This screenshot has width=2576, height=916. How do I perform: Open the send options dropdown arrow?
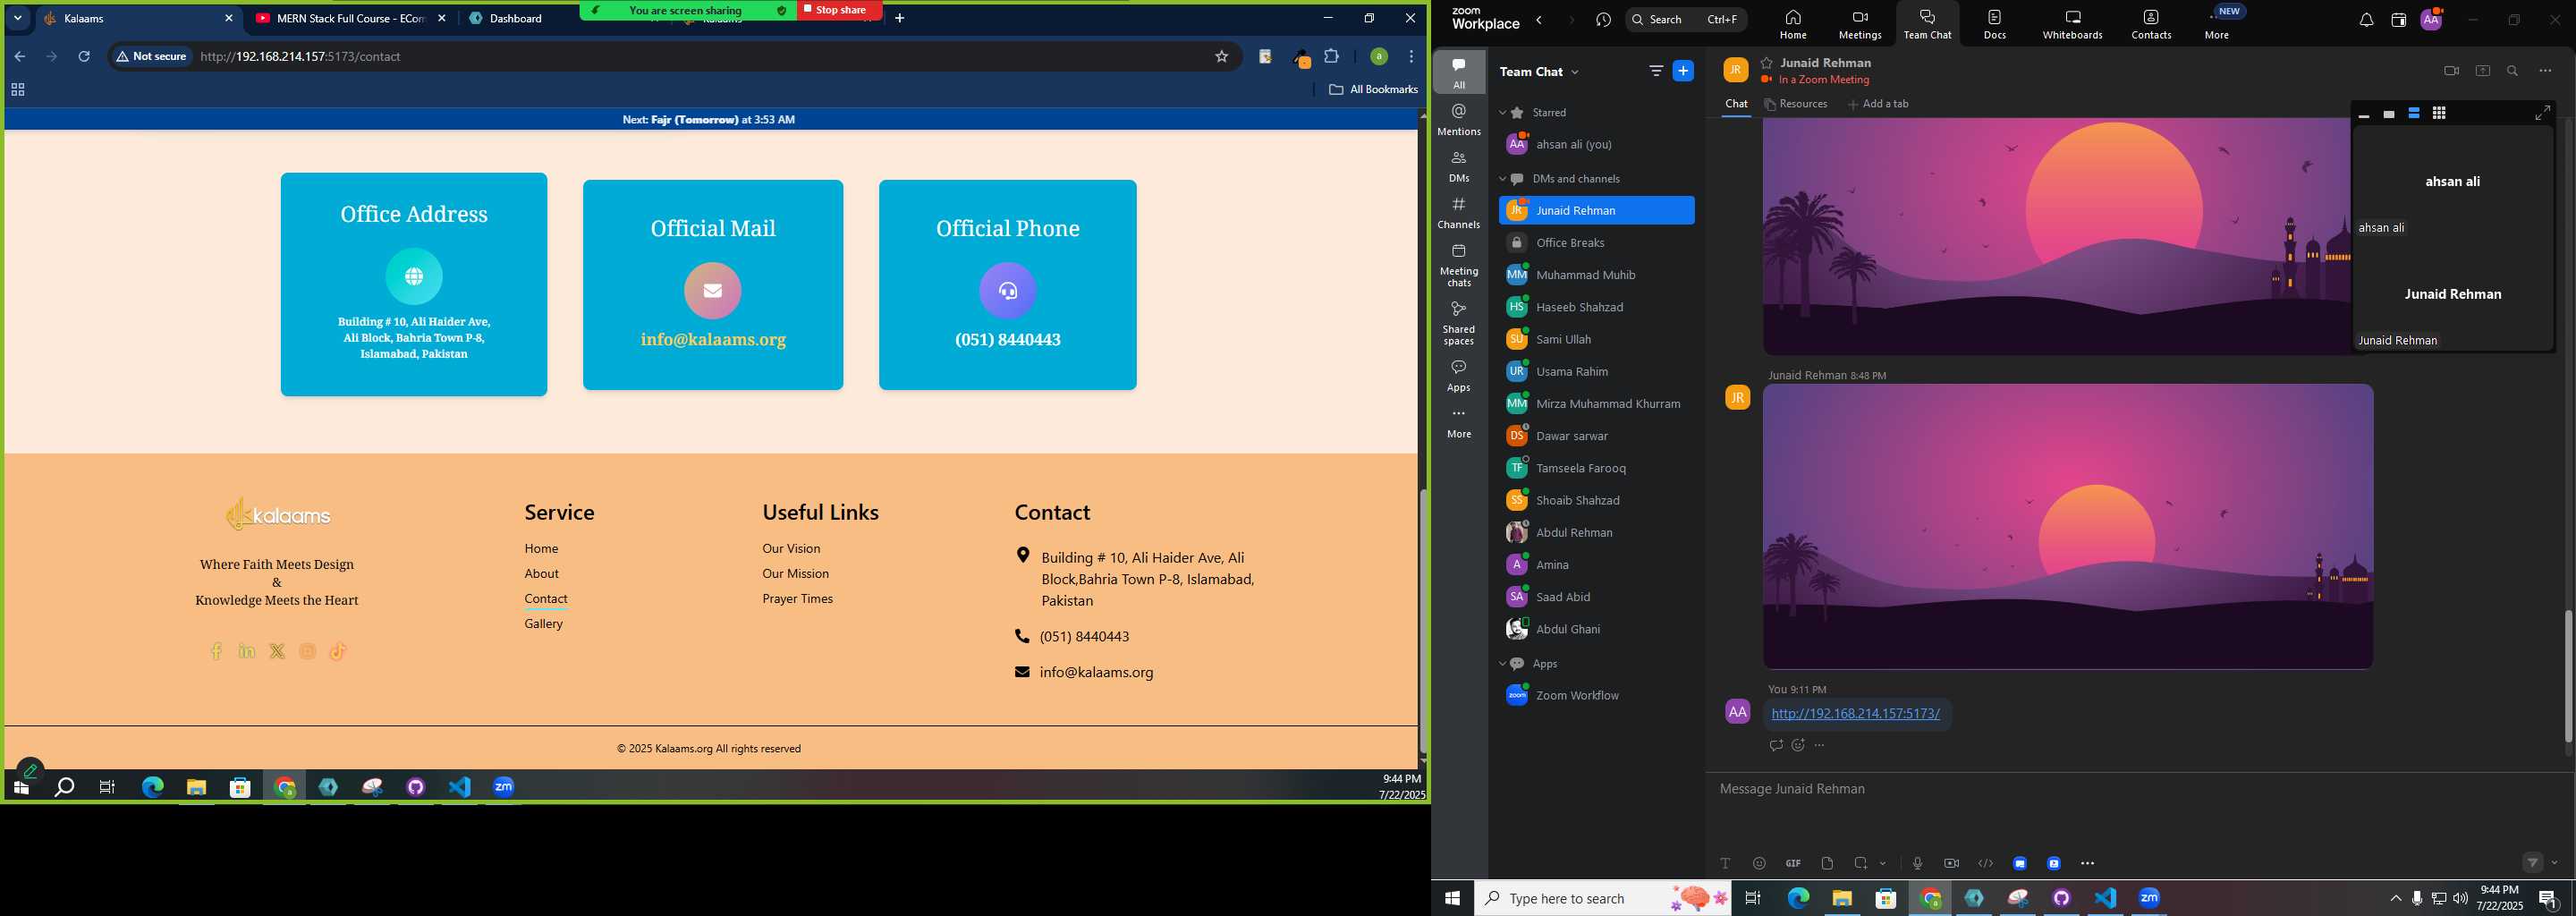tap(2555, 863)
